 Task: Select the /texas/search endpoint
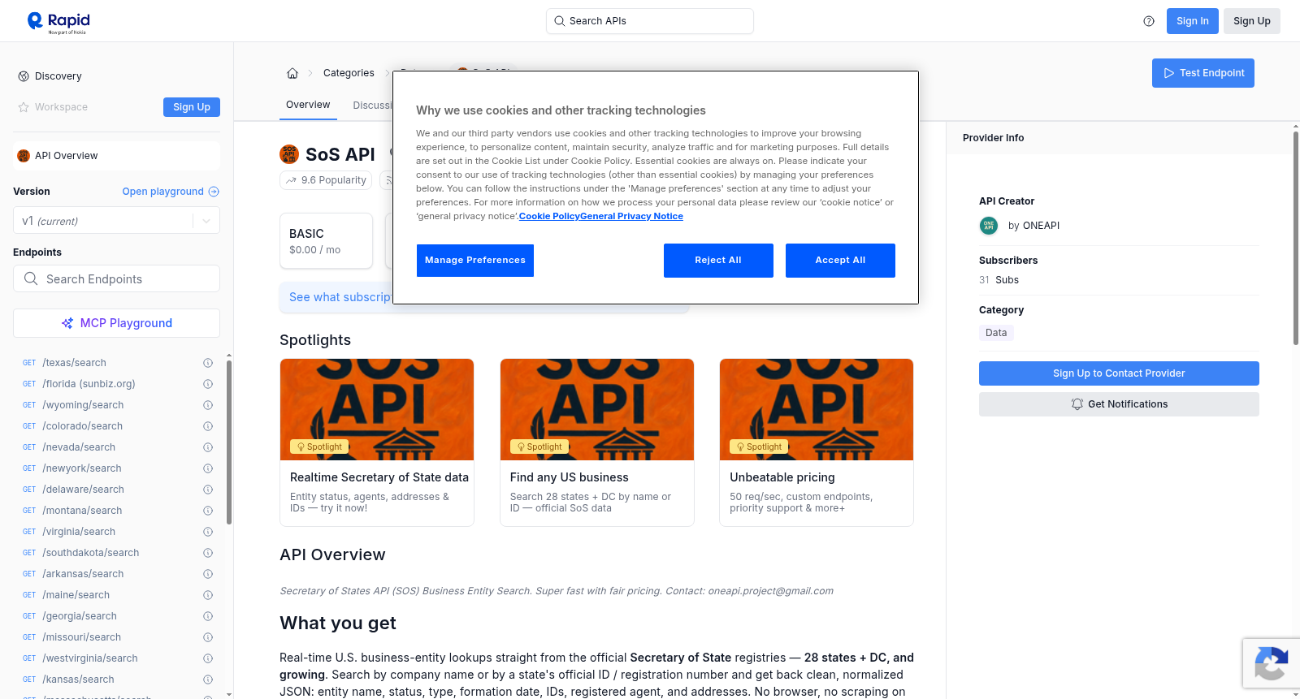click(x=75, y=363)
